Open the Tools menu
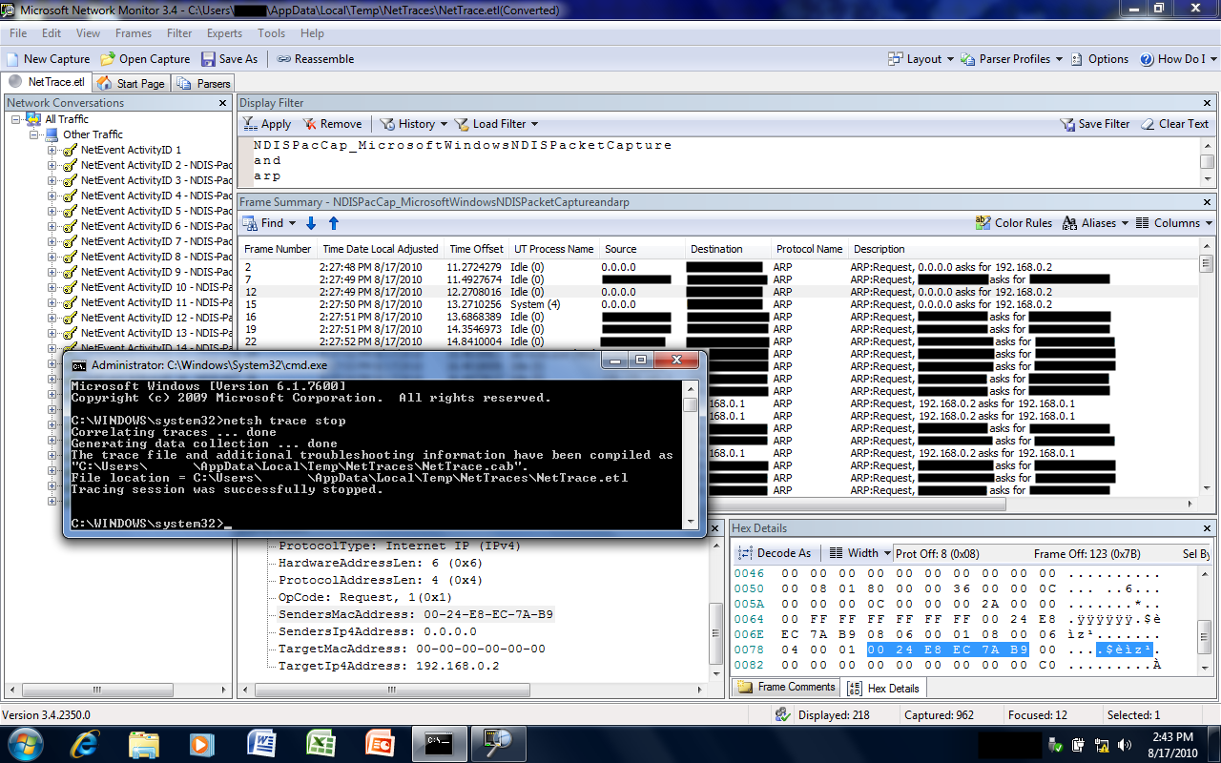Screen dimensions: 1221x763 coord(271,33)
